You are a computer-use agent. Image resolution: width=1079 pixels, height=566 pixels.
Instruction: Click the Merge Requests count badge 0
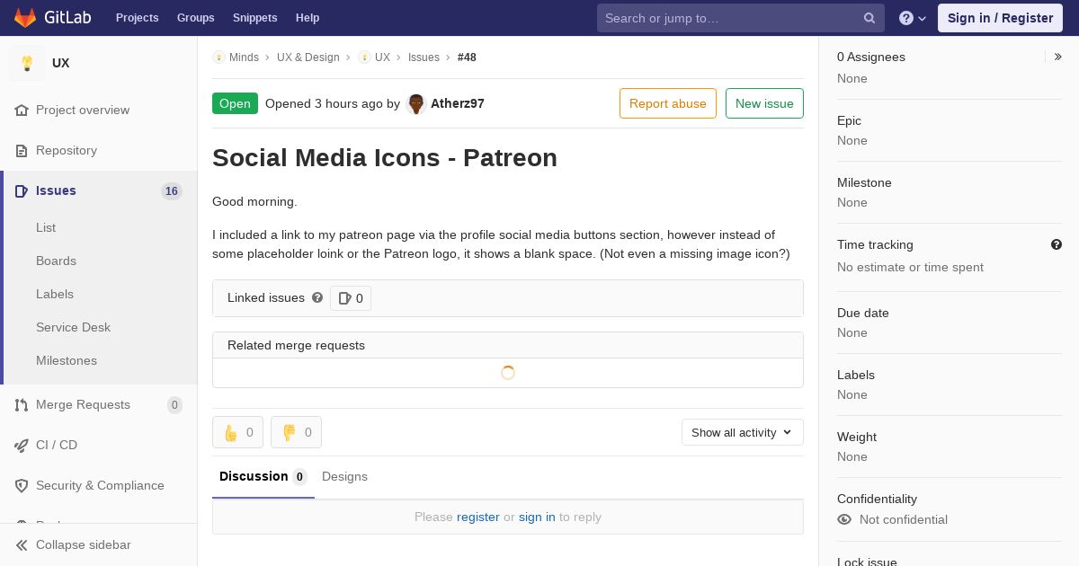(174, 404)
